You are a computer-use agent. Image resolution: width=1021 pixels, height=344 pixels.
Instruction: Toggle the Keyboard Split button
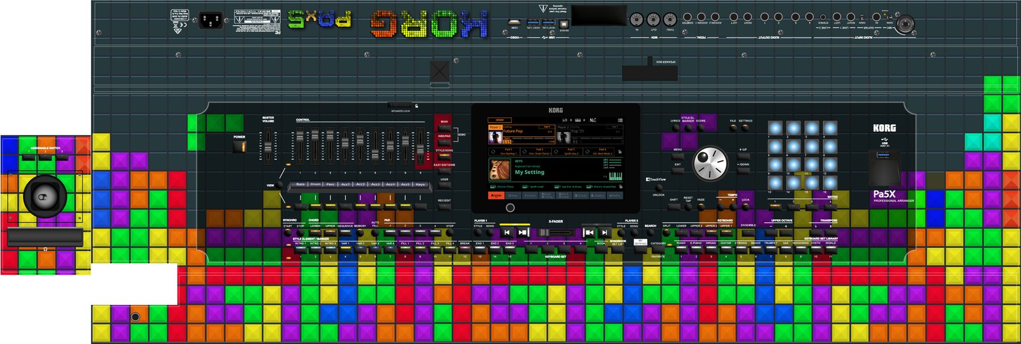pos(666,233)
